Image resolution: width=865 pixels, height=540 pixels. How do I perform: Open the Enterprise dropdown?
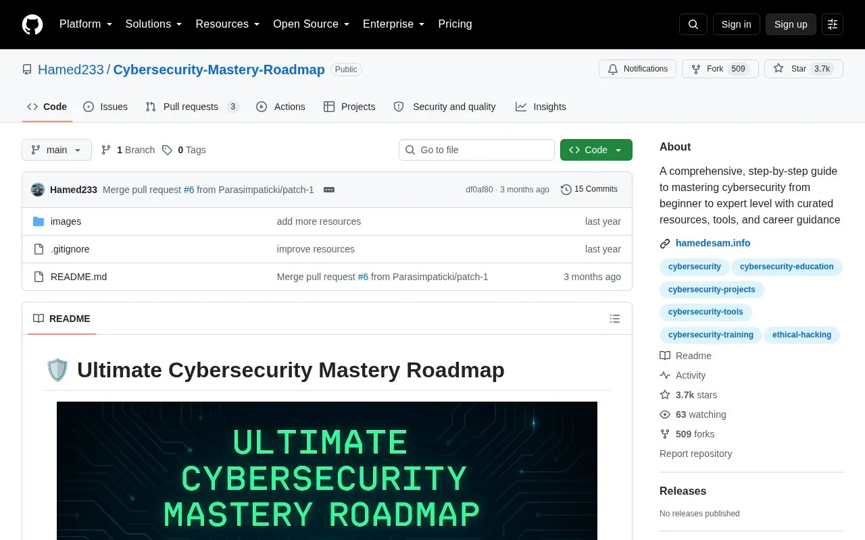click(394, 24)
